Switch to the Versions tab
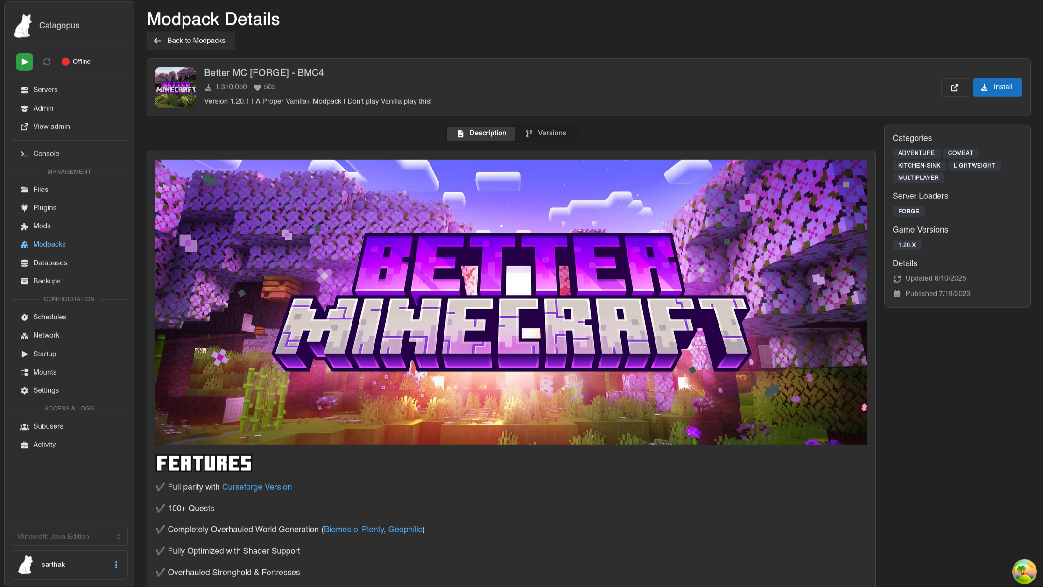The image size is (1043, 587). pos(546,133)
